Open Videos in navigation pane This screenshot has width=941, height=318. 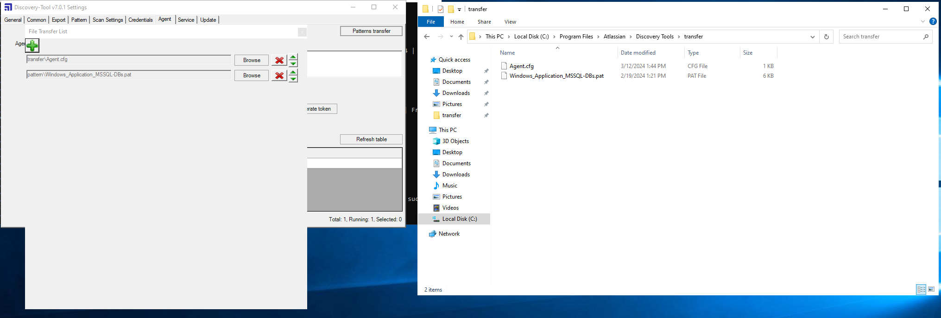point(450,208)
